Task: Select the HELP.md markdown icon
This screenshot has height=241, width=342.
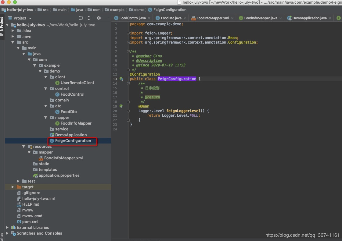Action: pos(19,204)
